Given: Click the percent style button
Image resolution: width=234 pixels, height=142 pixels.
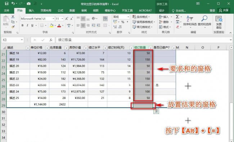Looking at the screenshot, I should (x=123, y=22).
